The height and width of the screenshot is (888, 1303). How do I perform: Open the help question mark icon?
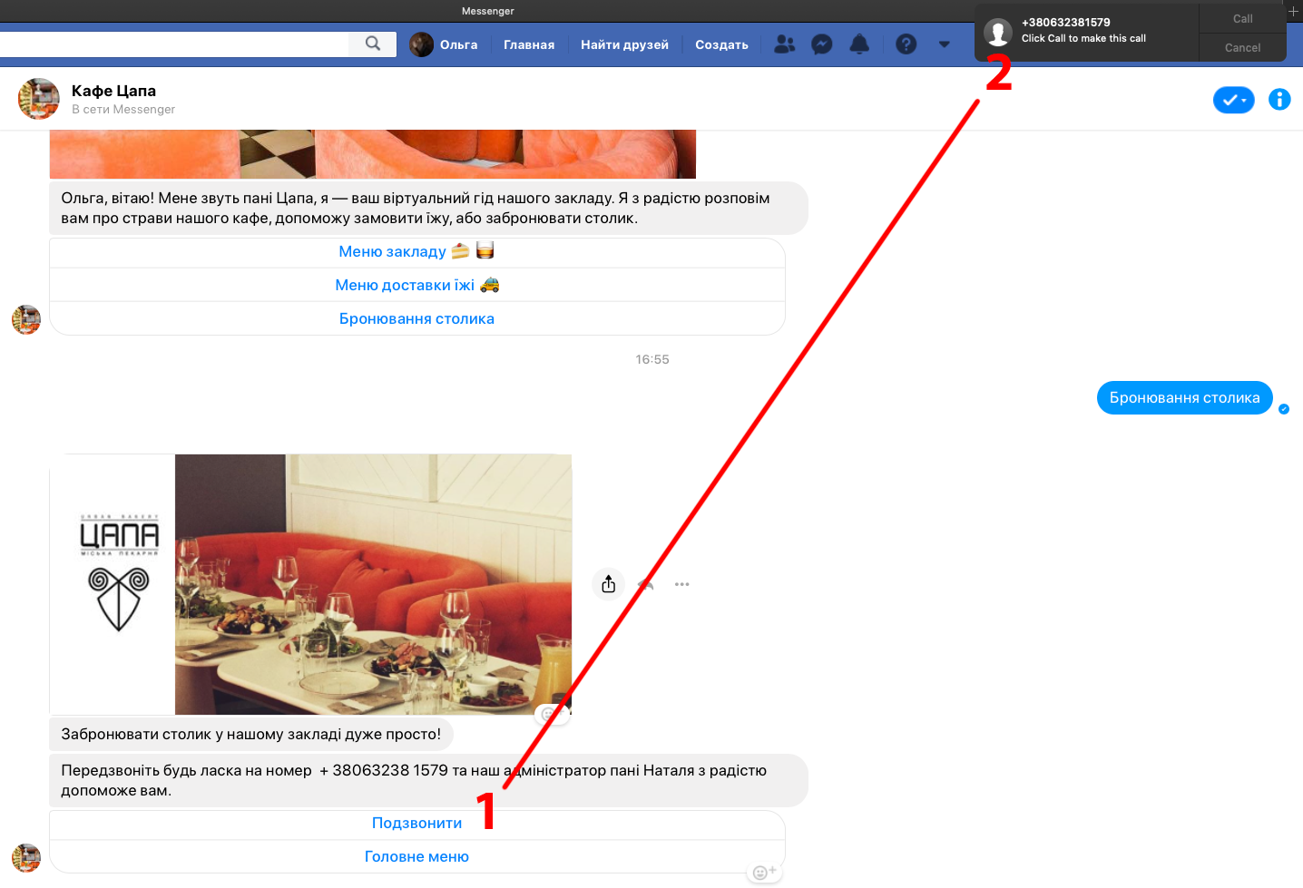(x=906, y=44)
